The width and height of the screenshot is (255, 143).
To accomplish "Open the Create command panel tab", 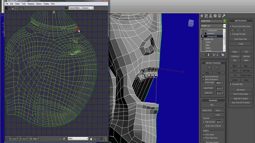I will pyautogui.click(x=202, y=16).
